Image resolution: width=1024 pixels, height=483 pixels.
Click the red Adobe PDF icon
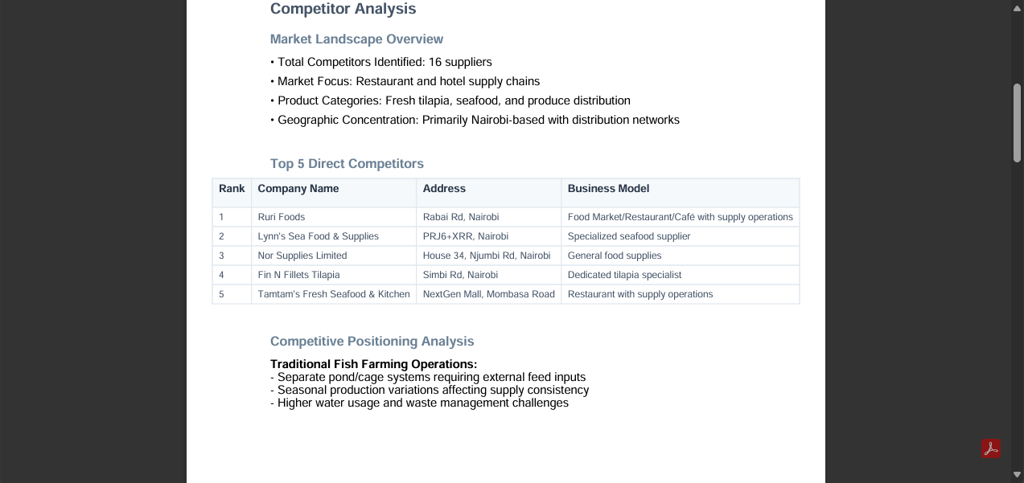tap(991, 448)
